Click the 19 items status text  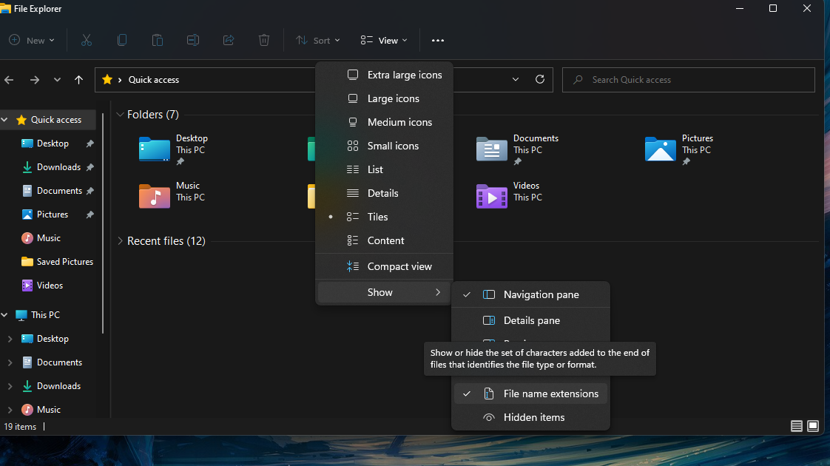click(x=20, y=426)
